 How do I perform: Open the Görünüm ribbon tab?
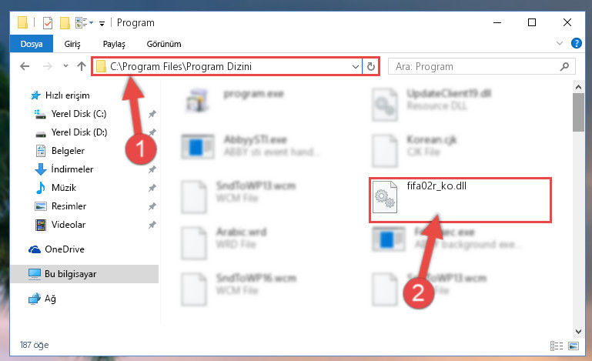pyautogui.click(x=164, y=44)
